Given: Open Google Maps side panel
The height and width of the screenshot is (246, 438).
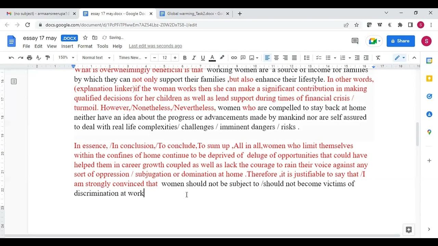Looking at the screenshot, I should pos(429,132).
